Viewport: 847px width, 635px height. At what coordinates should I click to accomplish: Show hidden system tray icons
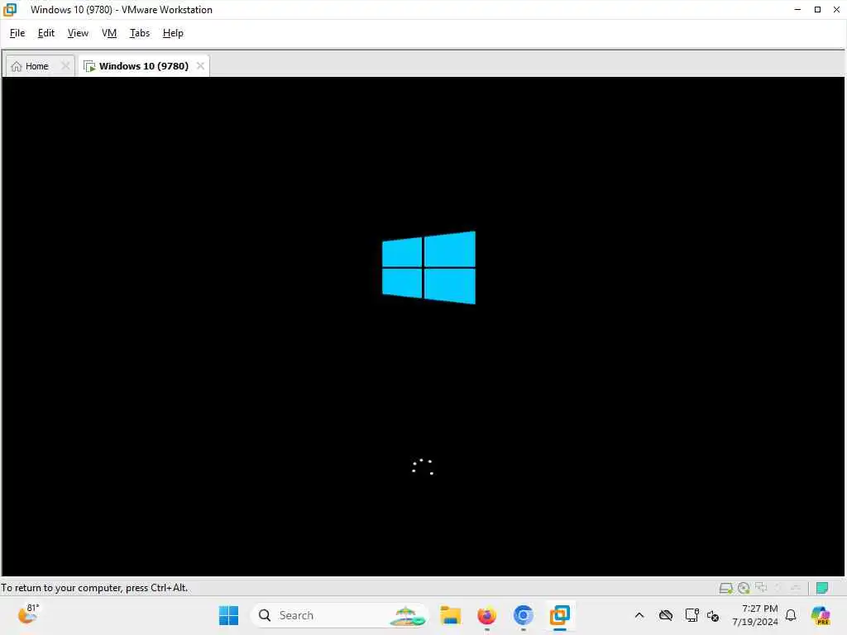pyautogui.click(x=639, y=615)
